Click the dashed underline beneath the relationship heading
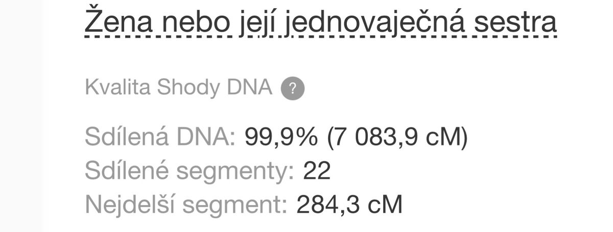Viewport: 613px width, 232px height. 320,36
